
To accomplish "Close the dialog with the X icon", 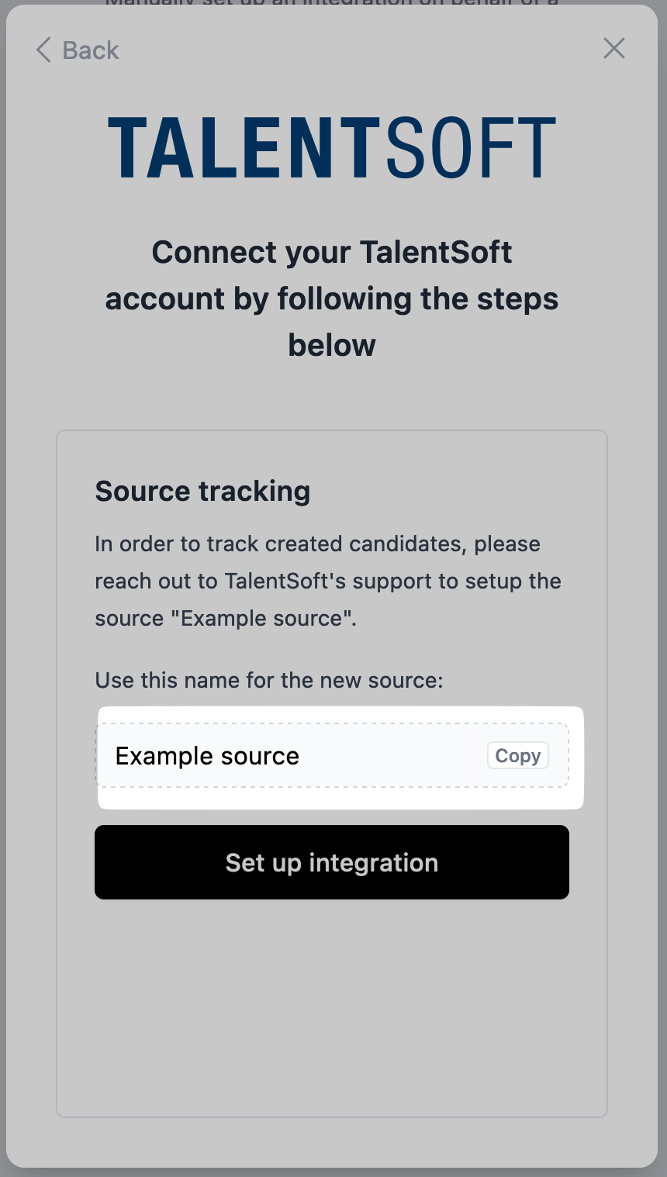I will click(x=614, y=48).
